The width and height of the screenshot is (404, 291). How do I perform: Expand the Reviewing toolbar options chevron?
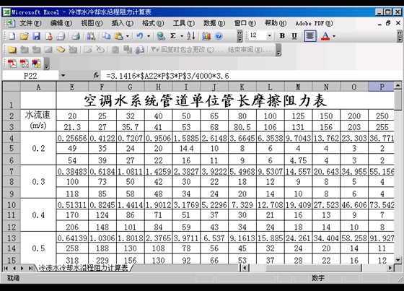point(278,50)
